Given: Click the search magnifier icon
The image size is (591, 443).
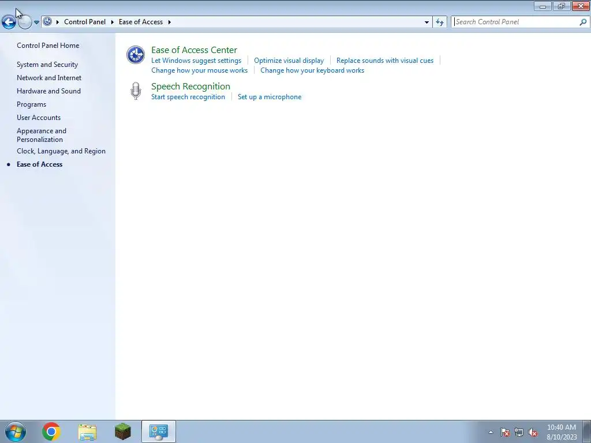Looking at the screenshot, I should [x=583, y=22].
